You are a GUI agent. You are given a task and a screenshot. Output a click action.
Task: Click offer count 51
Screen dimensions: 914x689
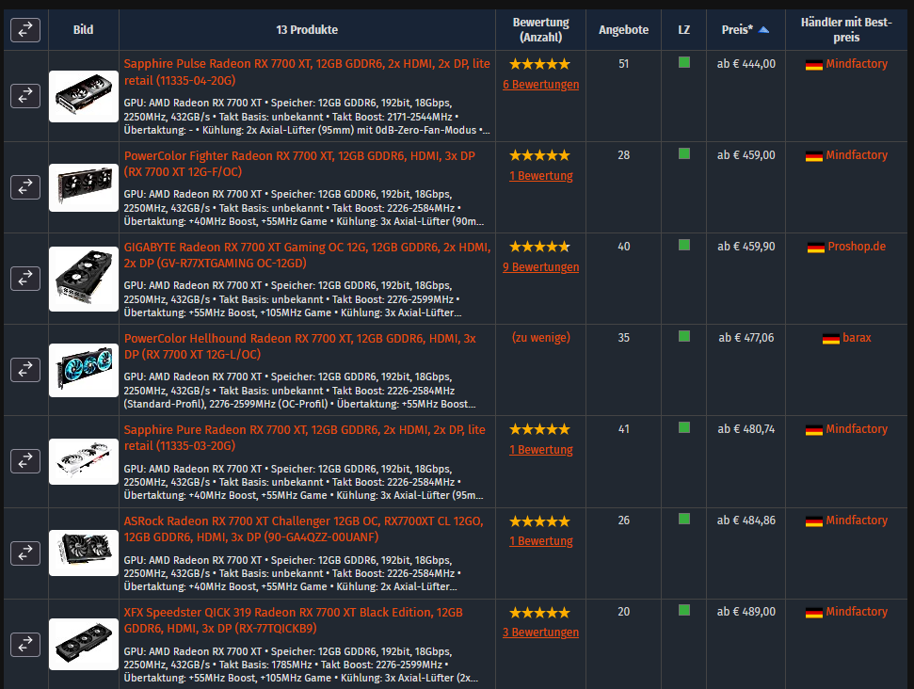pyautogui.click(x=624, y=64)
